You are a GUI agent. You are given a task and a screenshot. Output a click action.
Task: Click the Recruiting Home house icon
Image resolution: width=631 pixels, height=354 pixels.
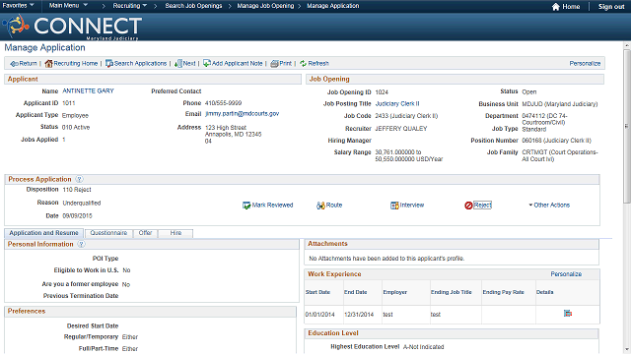(48, 63)
